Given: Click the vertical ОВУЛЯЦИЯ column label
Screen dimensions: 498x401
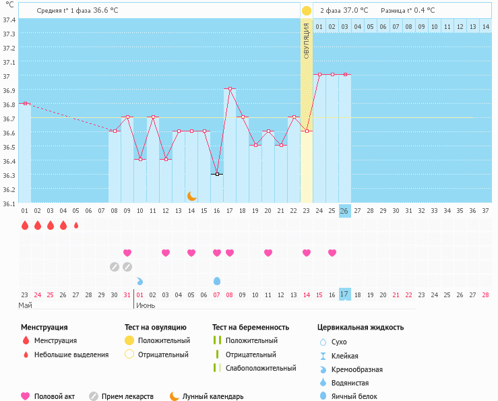Looking at the screenshot, I should coord(307,40).
